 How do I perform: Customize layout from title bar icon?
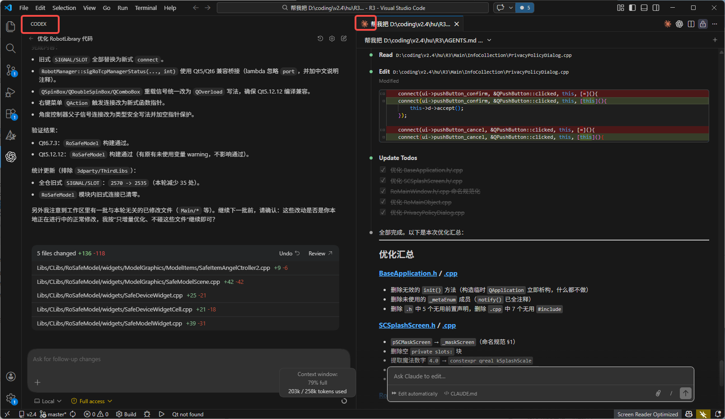point(620,8)
